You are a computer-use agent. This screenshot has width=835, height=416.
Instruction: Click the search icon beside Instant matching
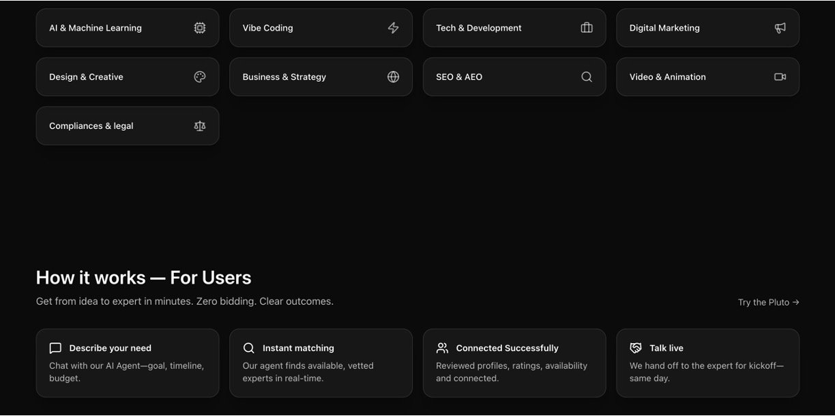pyautogui.click(x=249, y=348)
